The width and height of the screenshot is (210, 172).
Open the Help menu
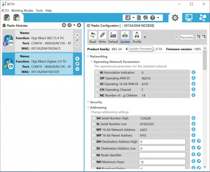pyautogui.click(x=49, y=10)
